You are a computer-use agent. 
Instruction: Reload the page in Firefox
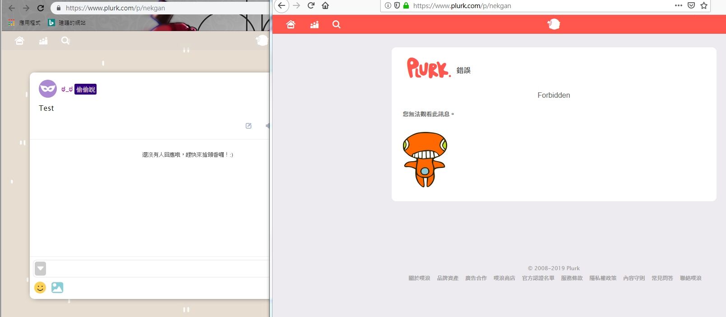point(311,5)
